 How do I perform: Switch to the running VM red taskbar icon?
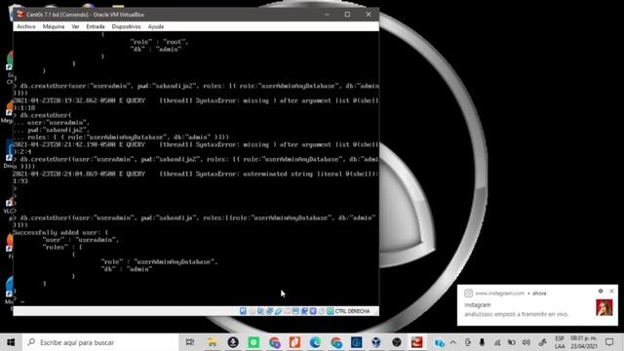(x=417, y=342)
